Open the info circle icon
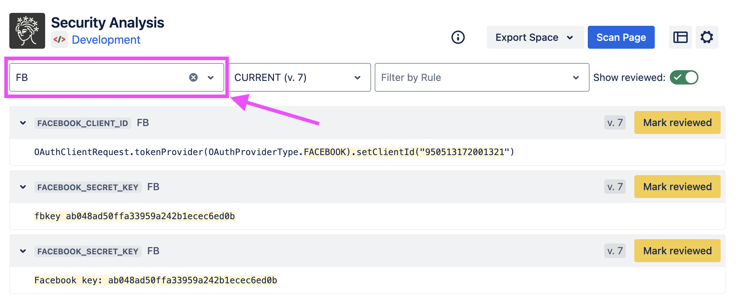This screenshot has width=740, height=308. (458, 37)
